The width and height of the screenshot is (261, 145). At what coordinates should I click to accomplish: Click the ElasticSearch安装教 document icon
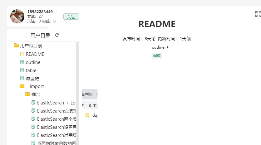point(33,111)
